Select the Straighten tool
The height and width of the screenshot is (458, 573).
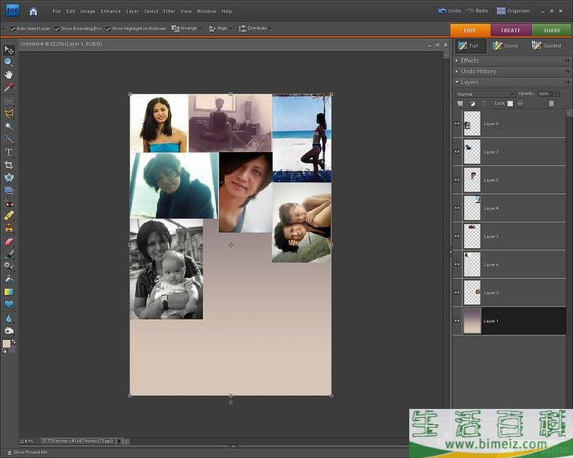[9, 191]
